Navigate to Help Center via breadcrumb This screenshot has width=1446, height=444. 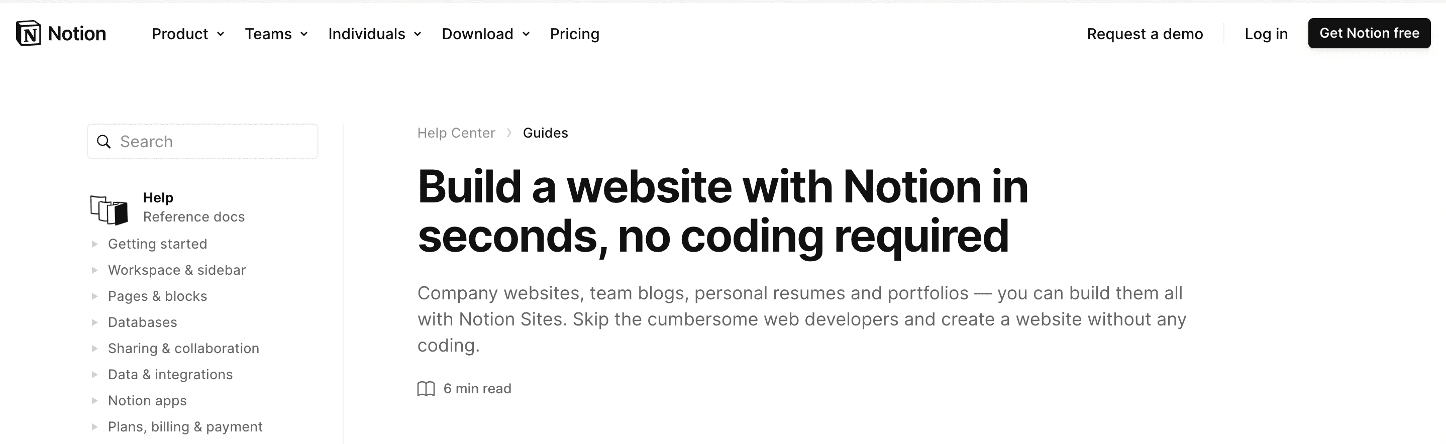456,133
